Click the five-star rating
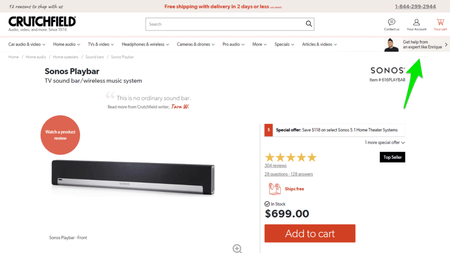 pos(290,157)
